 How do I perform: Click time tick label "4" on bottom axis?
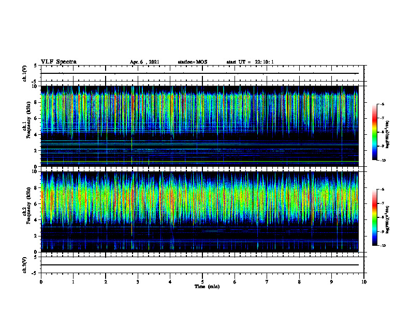coord(170,282)
